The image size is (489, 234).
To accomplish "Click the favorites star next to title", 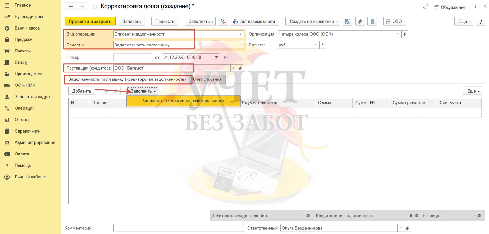I will 95,7.
